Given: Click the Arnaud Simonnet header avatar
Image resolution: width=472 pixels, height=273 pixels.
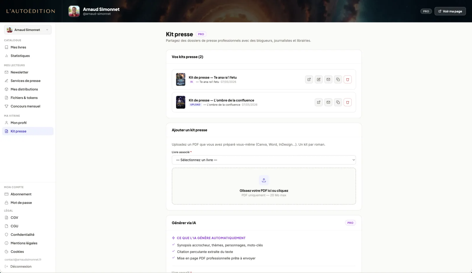Looking at the screenshot, I should pyautogui.click(x=74, y=11).
